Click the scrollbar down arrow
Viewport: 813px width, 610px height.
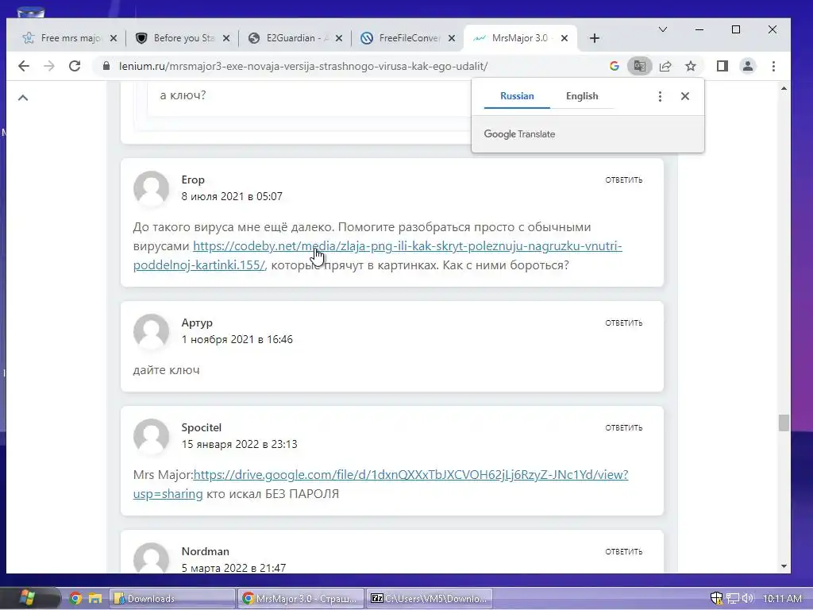tap(784, 566)
